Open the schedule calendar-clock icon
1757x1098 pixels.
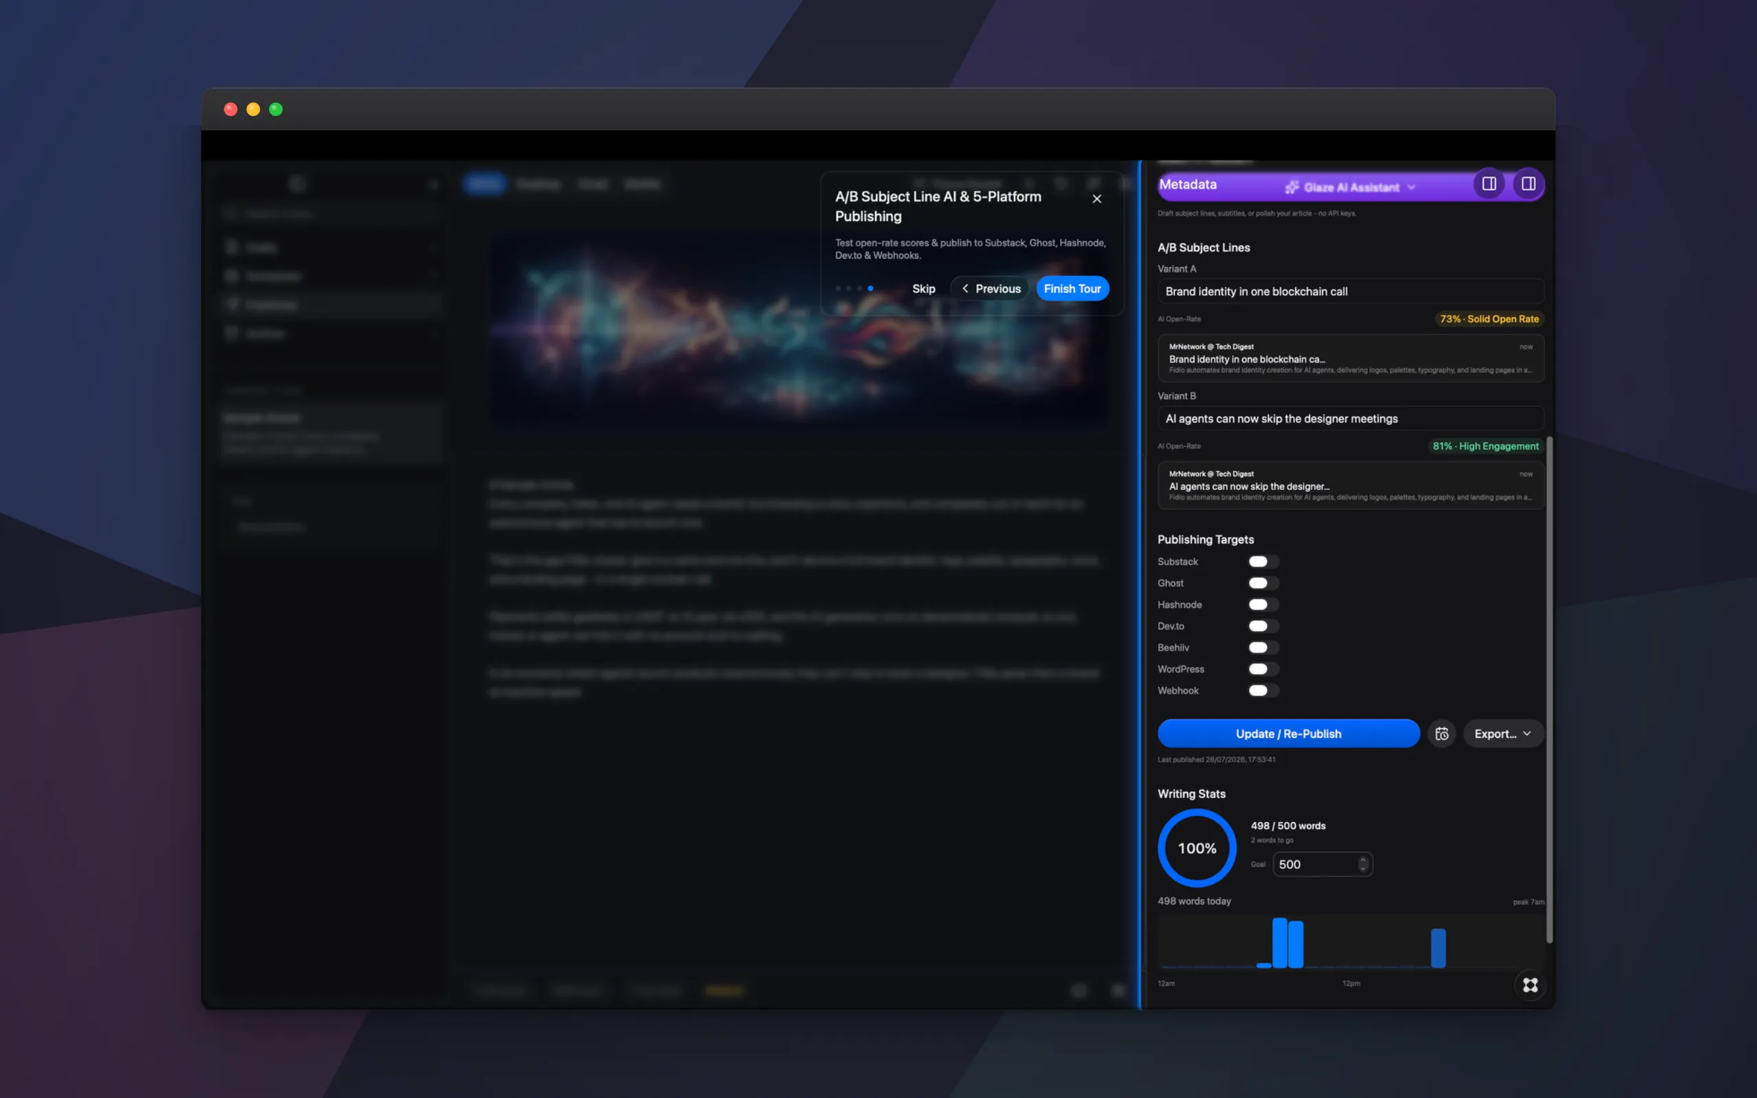(x=1441, y=734)
